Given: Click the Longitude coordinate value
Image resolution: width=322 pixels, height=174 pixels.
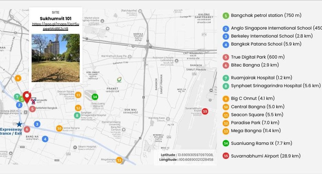Looking at the screenshot, I should pyautogui.click(x=196, y=160).
